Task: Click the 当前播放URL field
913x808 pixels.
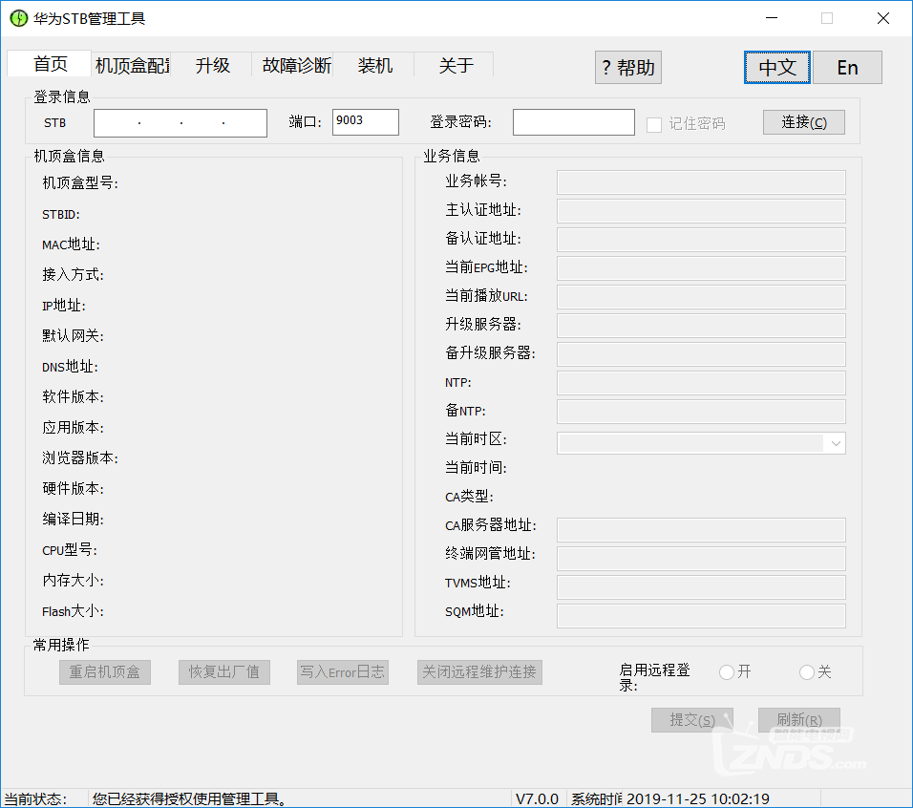Action: (x=701, y=297)
